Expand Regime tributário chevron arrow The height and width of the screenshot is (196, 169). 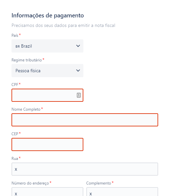(78, 71)
